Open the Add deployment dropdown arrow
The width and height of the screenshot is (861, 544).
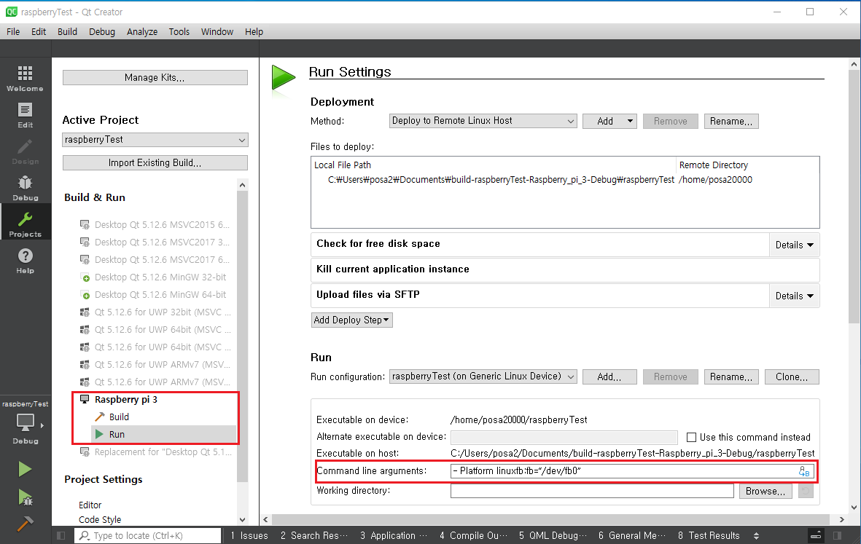pos(630,121)
